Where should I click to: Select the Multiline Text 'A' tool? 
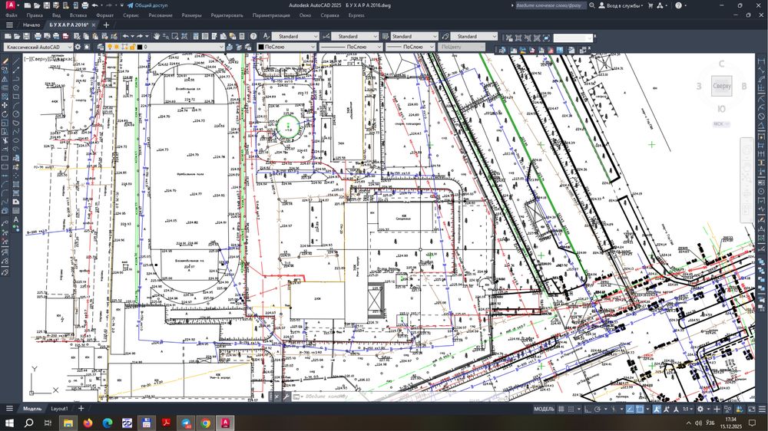click(16, 219)
